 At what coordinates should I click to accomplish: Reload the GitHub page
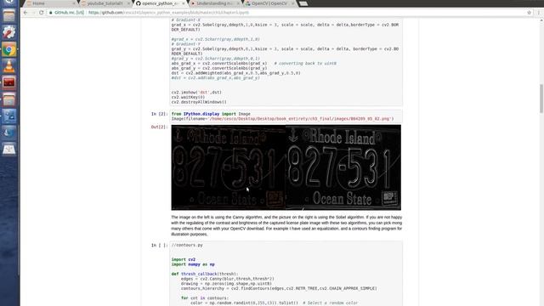[42, 13]
